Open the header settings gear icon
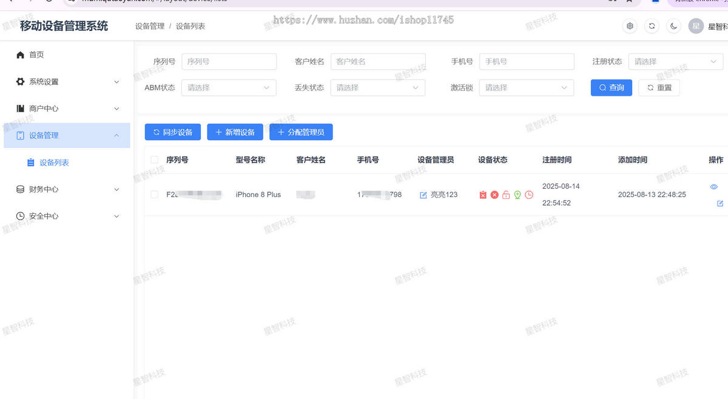 pyautogui.click(x=630, y=26)
